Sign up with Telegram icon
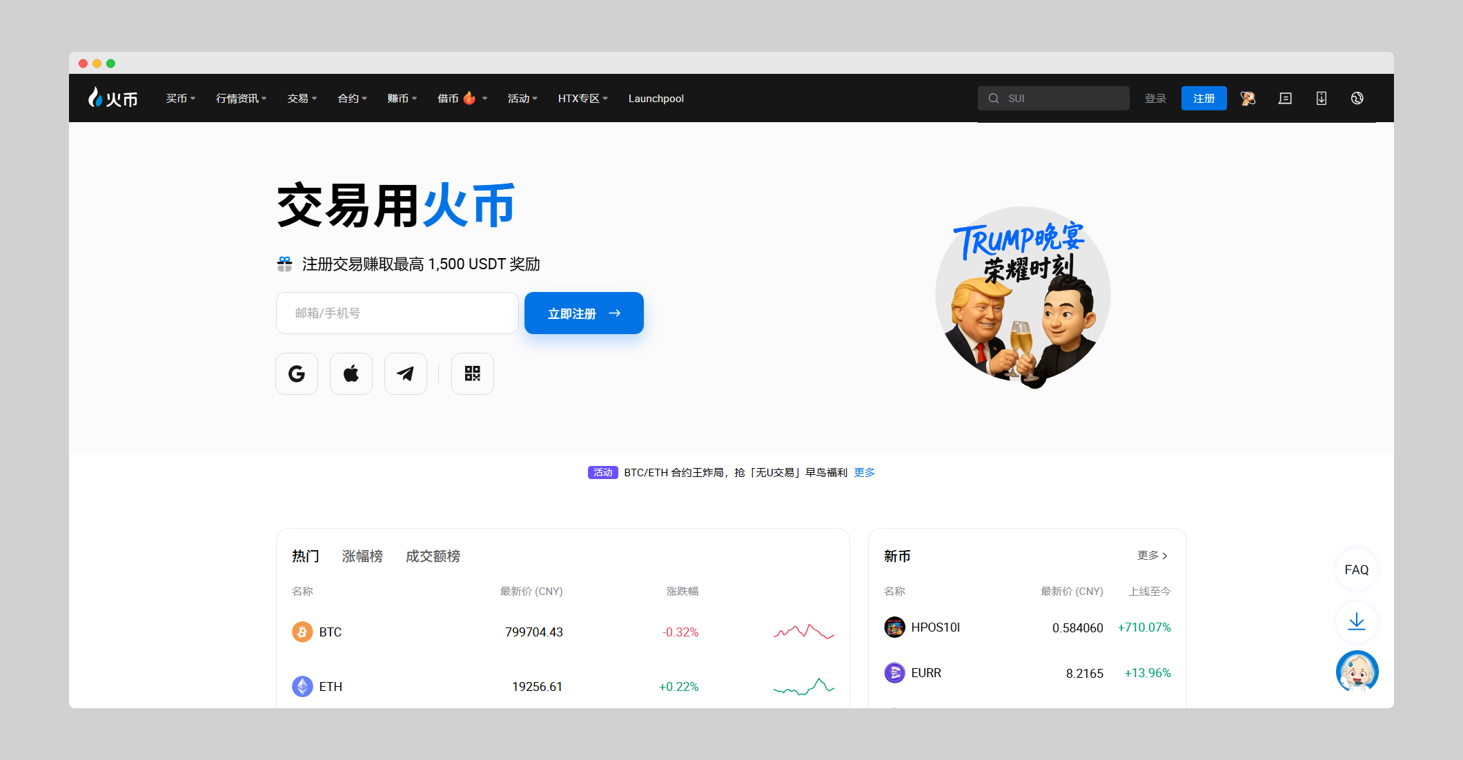The image size is (1463, 760). coord(405,373)
